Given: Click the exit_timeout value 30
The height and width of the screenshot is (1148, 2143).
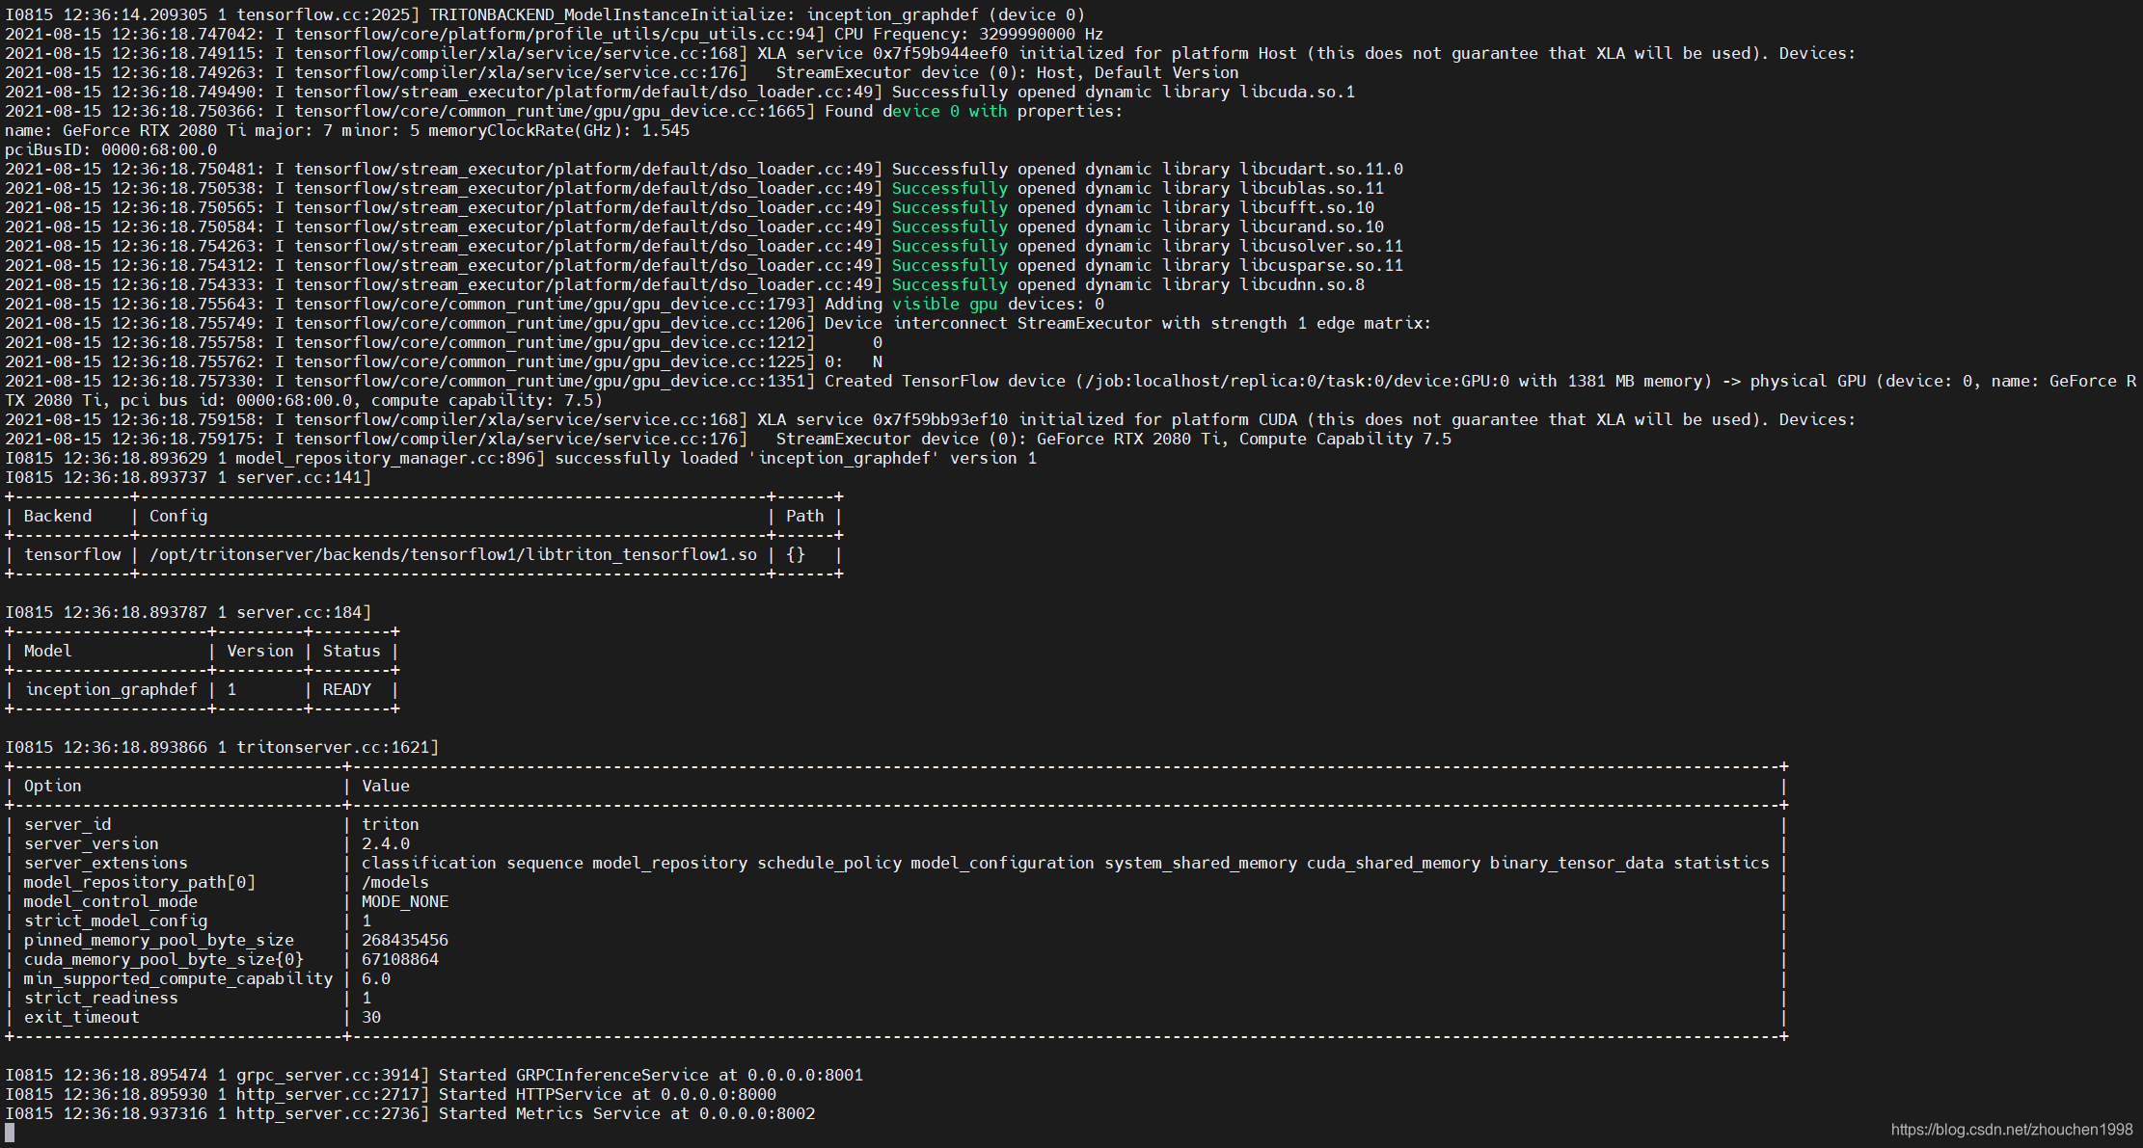Looking at the screenshot, I should pyautogui.click(x=370, y=1017).
